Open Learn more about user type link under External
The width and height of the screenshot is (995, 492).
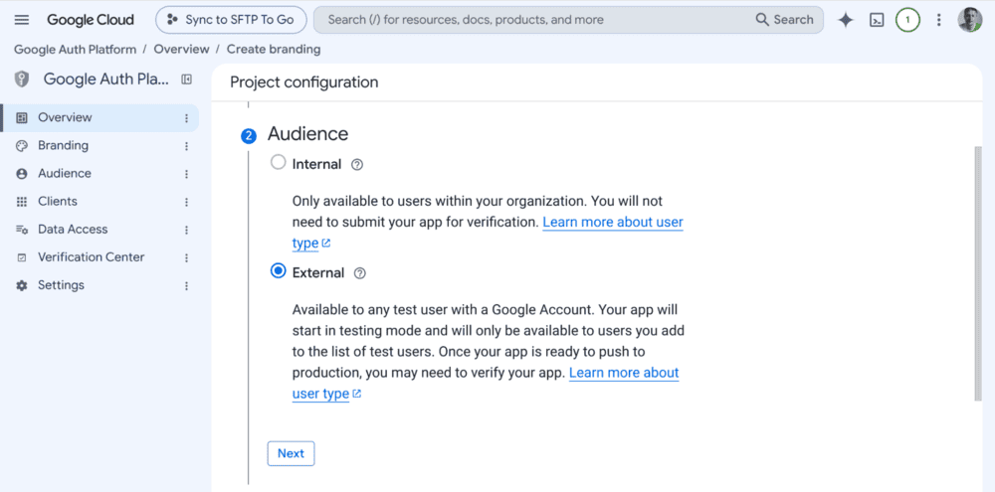coord(624,373)
